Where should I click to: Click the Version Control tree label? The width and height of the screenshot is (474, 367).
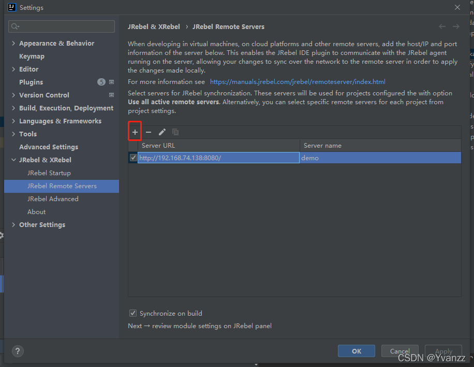tap(44, 95)
